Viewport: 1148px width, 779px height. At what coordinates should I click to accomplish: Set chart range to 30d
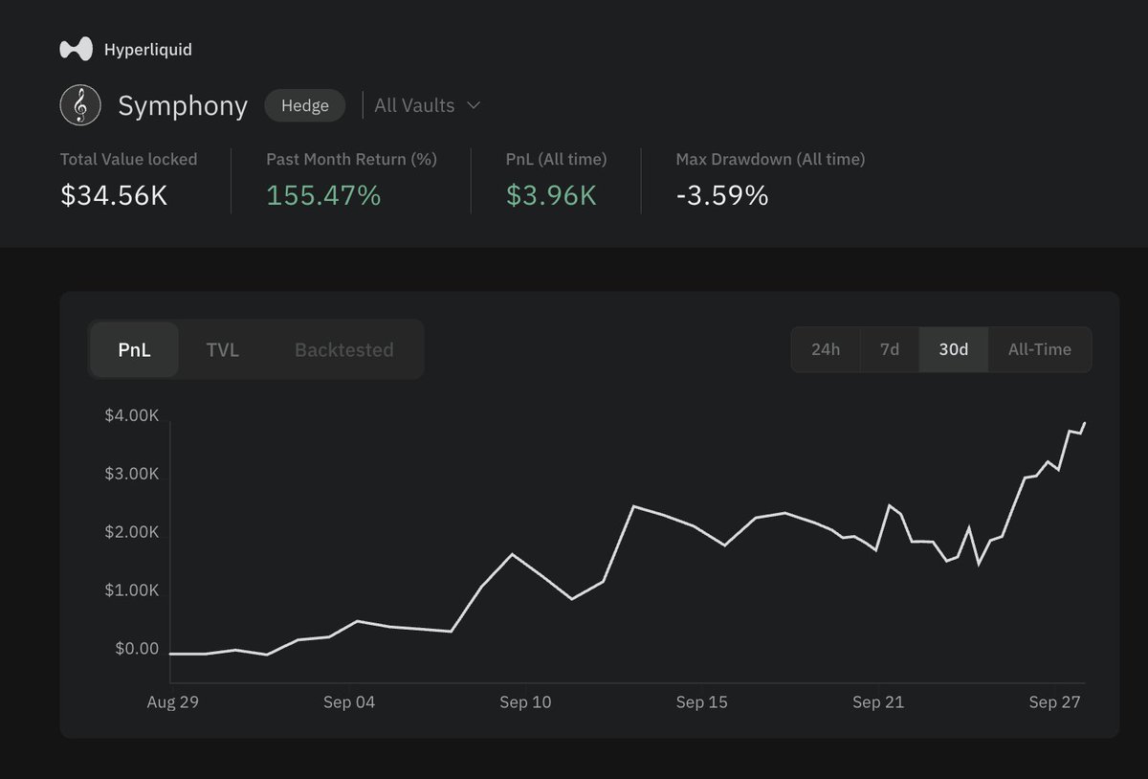954,349
